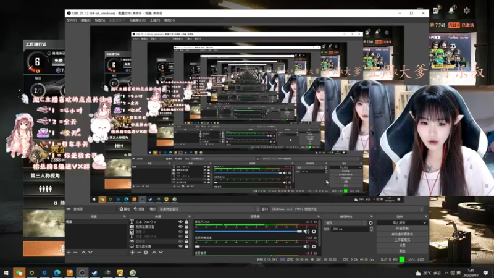The image size is (494, 278).
Task: Toggle visibility of 图像 2 source
Action: pos(180,231)
